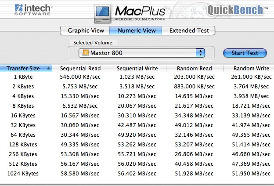The image size is (274, 186).
Task: Click the 26.806 MB/sec random read cell
Action: (x=194, y=154)
